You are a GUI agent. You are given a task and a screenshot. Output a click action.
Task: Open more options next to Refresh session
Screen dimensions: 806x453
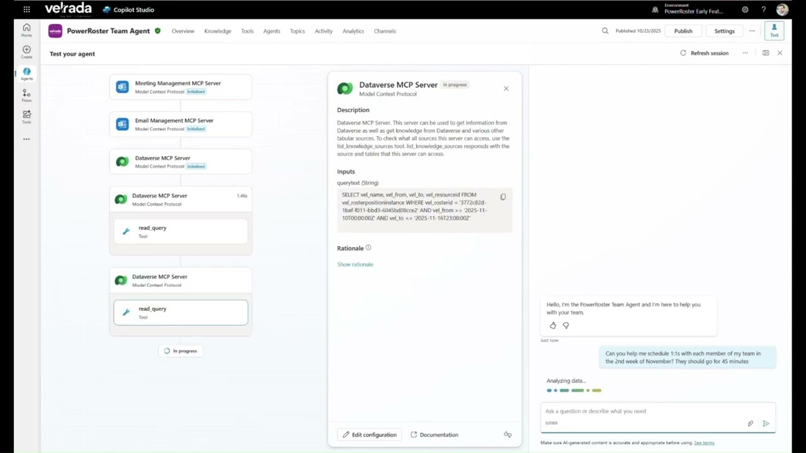tap(745, 53)
